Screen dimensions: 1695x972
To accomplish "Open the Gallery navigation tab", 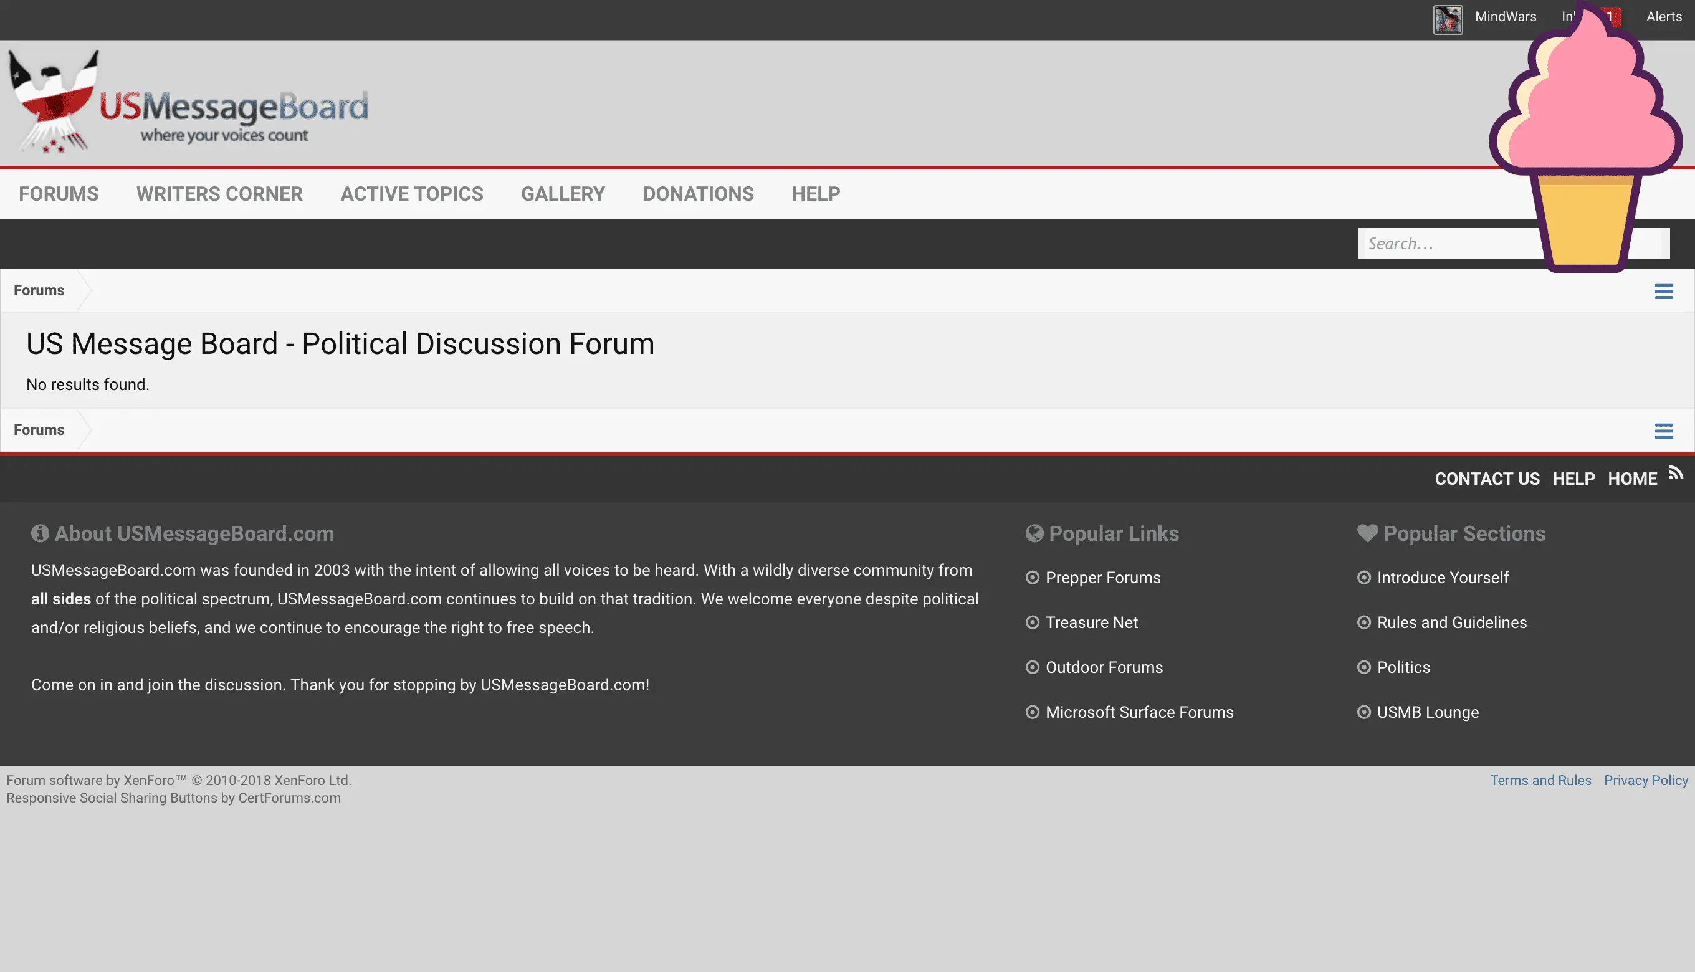I will coord(562,194).
